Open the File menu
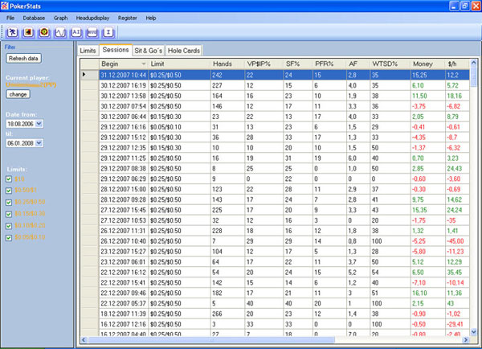 pyautogui.click(x=10, y=18)
